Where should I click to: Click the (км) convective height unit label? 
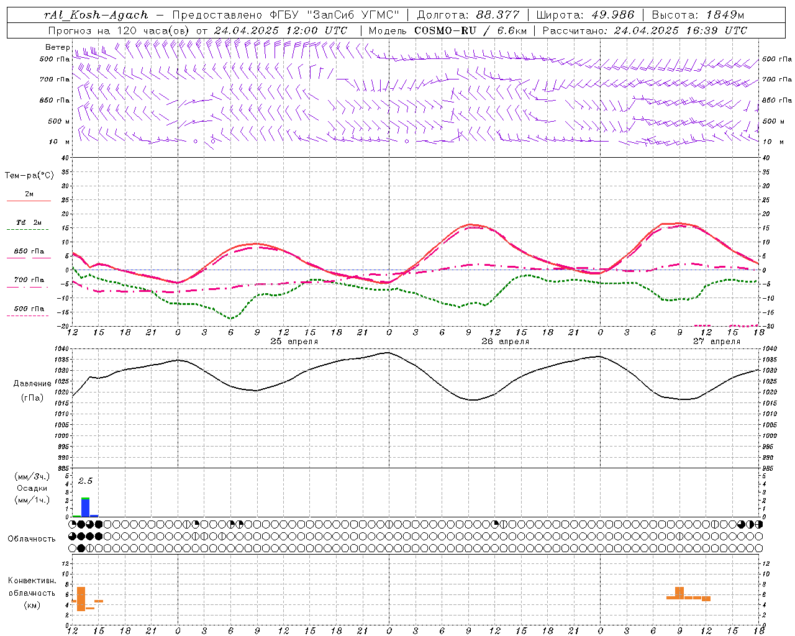[x=32, y=605]
